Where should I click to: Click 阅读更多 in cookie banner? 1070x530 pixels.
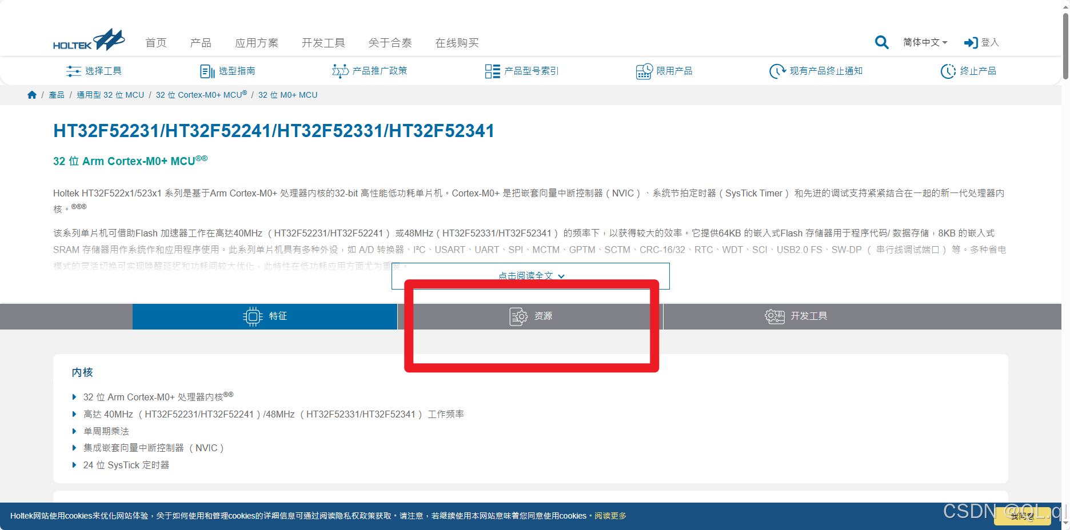[610, 516]
